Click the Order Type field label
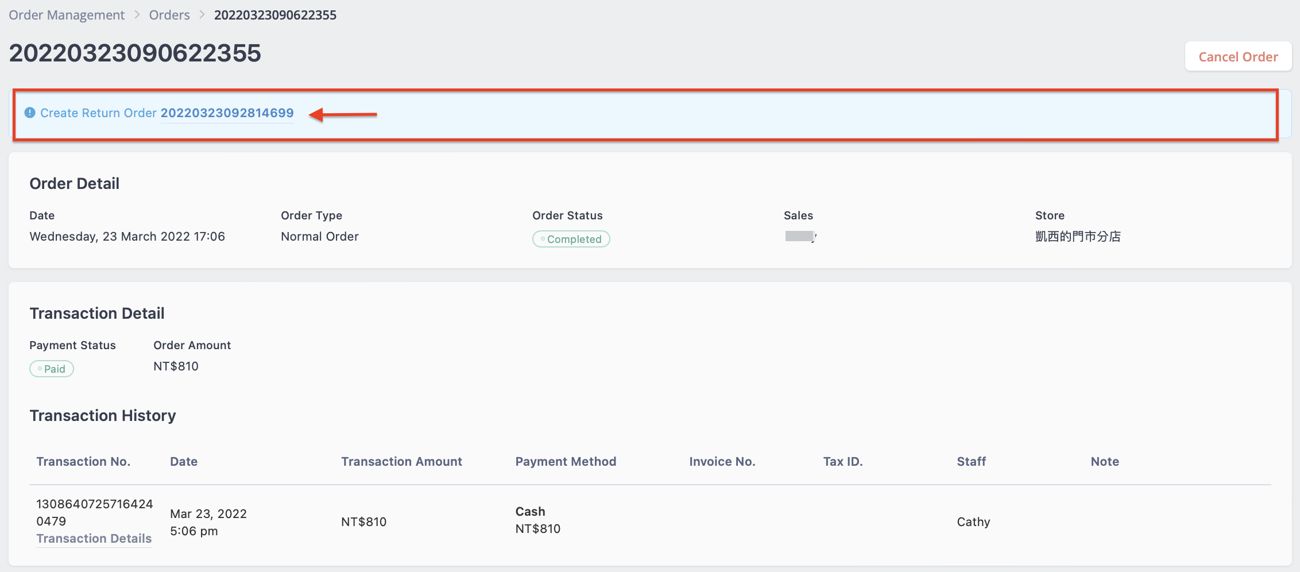 tap(311, 215)
